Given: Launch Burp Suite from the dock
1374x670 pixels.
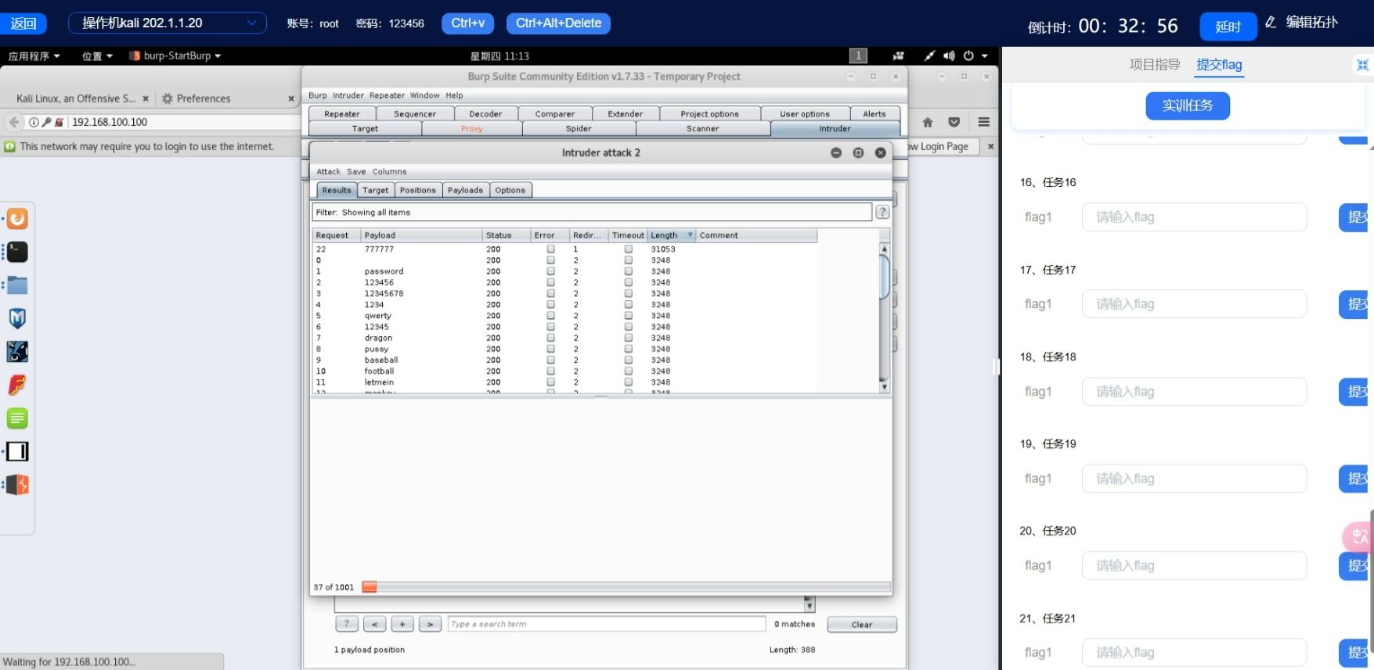Looking at the screenshot, I should [17, 485].
